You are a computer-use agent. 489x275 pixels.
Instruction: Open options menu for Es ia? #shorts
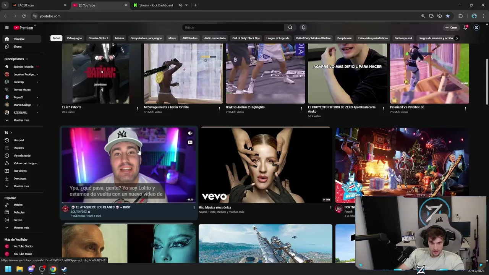pos(138,109)
